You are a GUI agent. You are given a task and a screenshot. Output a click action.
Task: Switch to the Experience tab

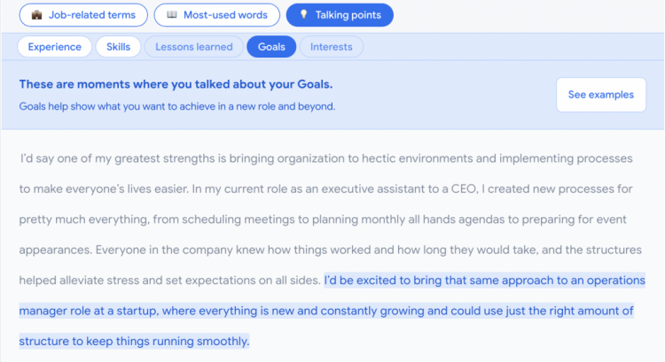click(55, 47)
